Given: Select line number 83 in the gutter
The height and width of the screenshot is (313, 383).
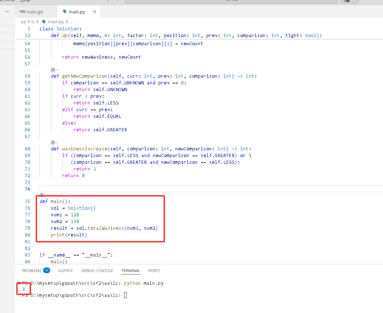Looking at the screenshot, I should click(27, 255).
